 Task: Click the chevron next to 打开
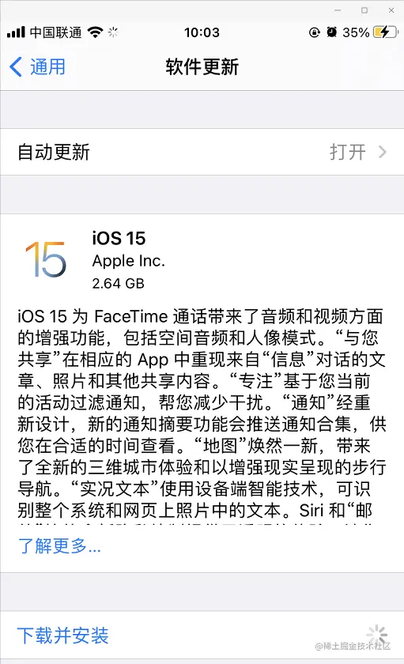[383, 152]
